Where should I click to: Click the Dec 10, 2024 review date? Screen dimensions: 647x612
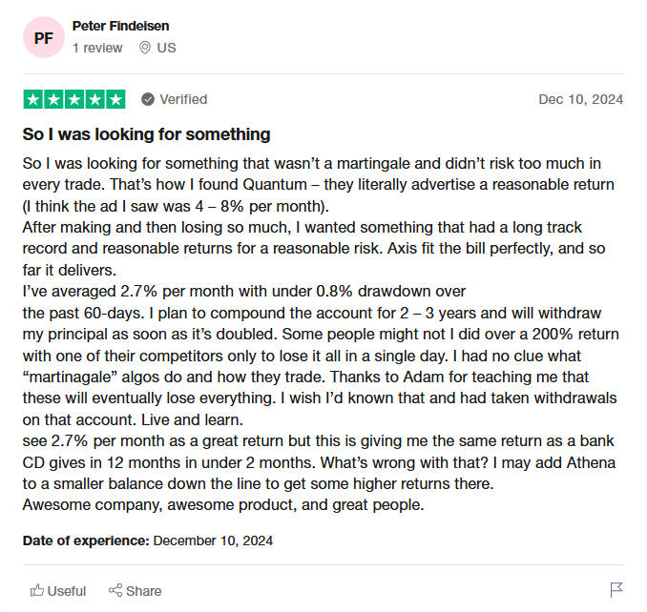(x=580, y=99)
